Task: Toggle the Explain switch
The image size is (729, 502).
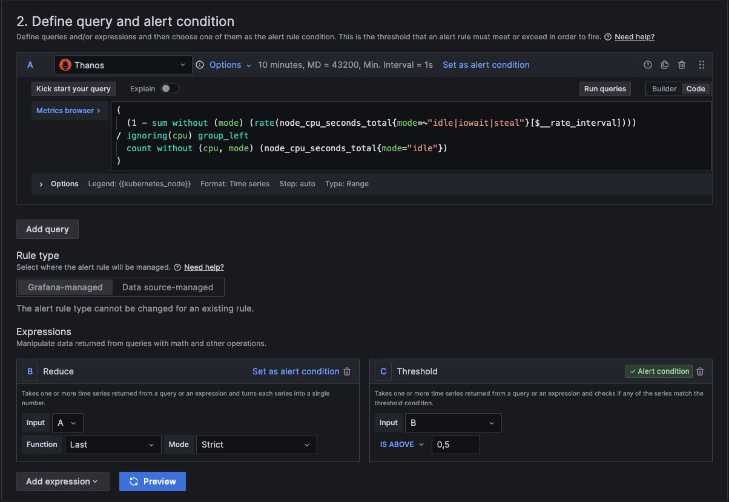Action: [x=170, y=89]
